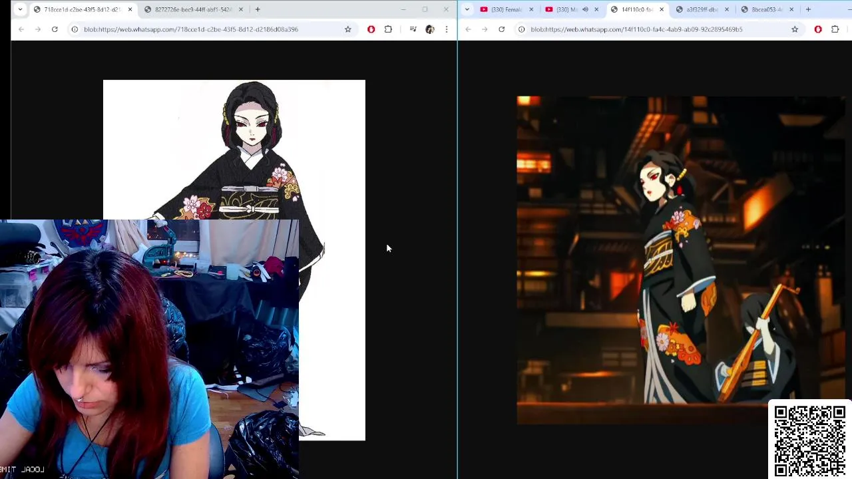Open the tab search dropdown in right browser
This screenshot has height=479, width=852.
[467, 9]
